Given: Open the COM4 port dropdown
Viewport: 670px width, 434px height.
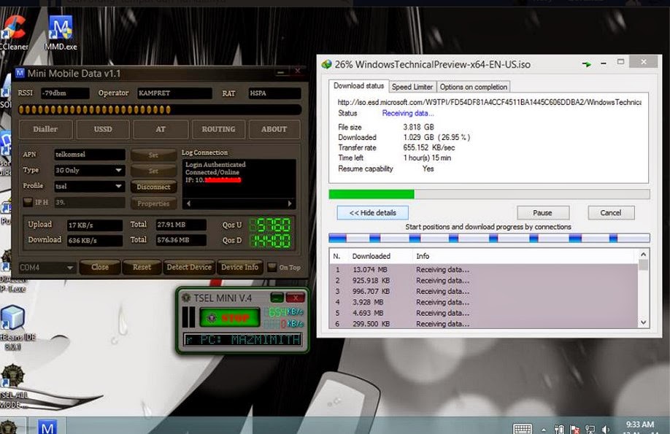Looking at the screenshot, I should tap(47, 268).
